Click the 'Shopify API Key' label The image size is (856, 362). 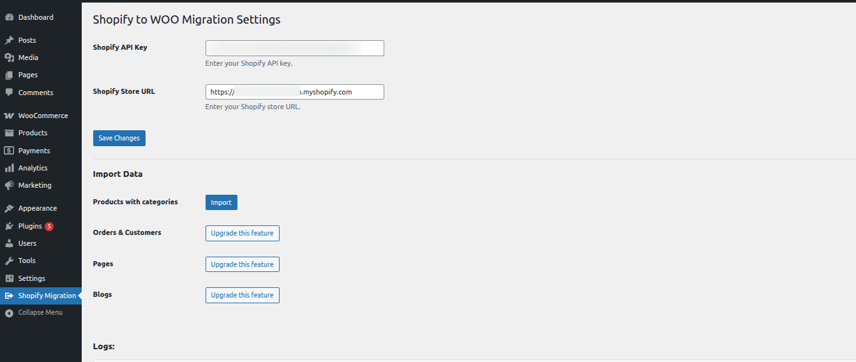click(120, 47)
